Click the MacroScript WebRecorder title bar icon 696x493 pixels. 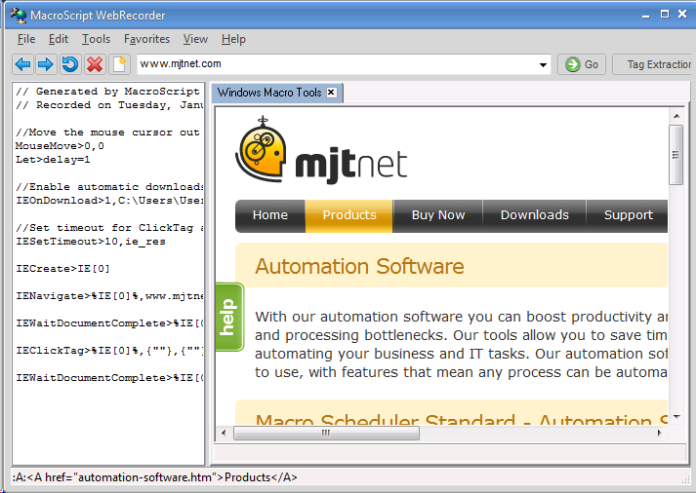(x=19, y=15)
